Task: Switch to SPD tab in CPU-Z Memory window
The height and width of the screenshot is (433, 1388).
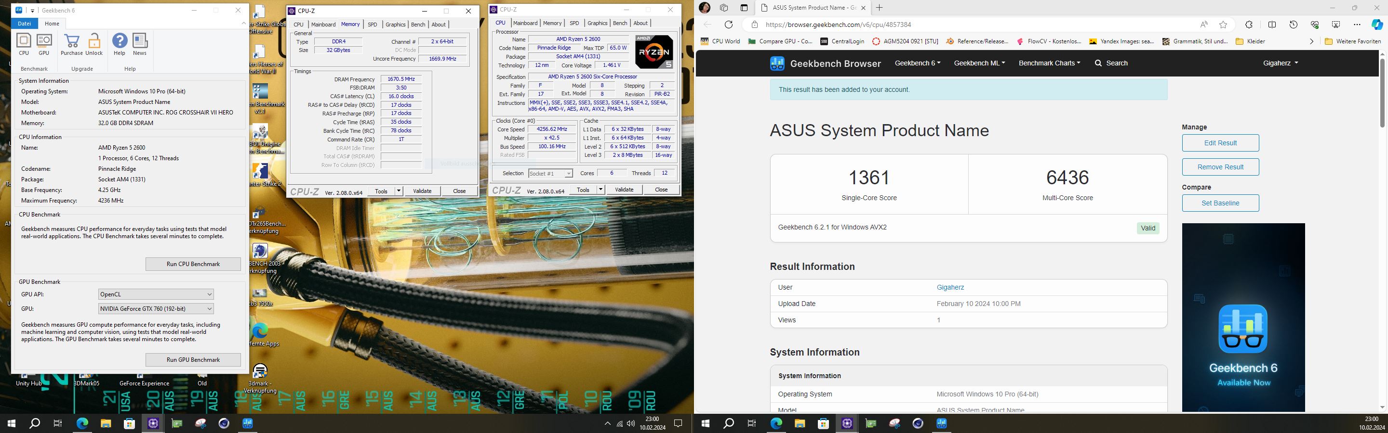Action: [373, 24]
